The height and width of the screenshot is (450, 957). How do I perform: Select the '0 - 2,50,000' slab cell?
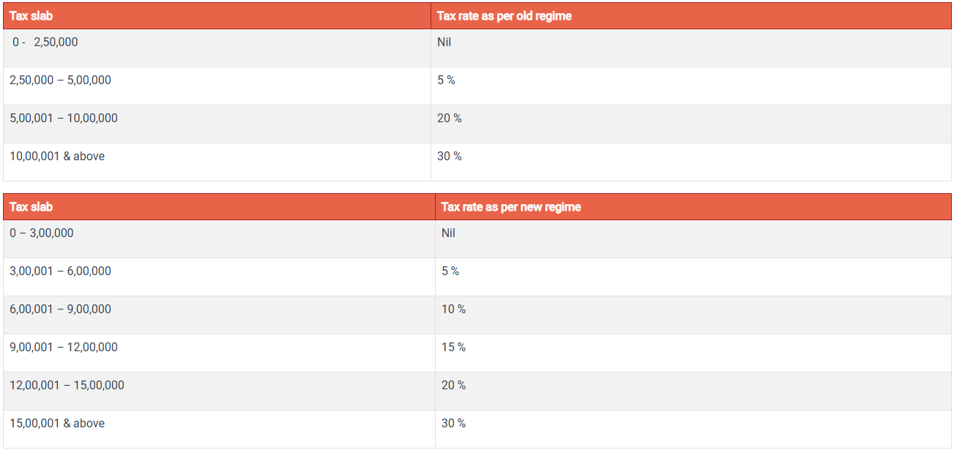pos(45,42)
